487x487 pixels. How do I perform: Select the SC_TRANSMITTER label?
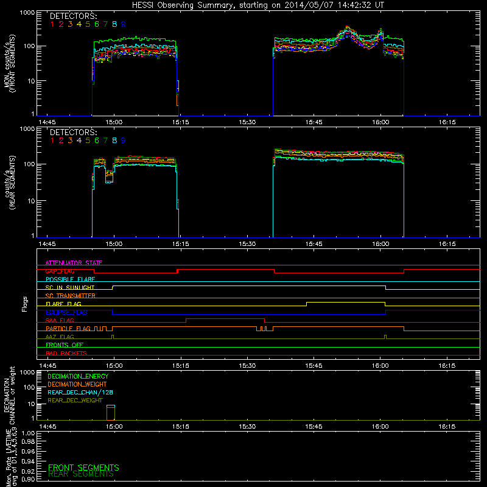click(71, 296)
